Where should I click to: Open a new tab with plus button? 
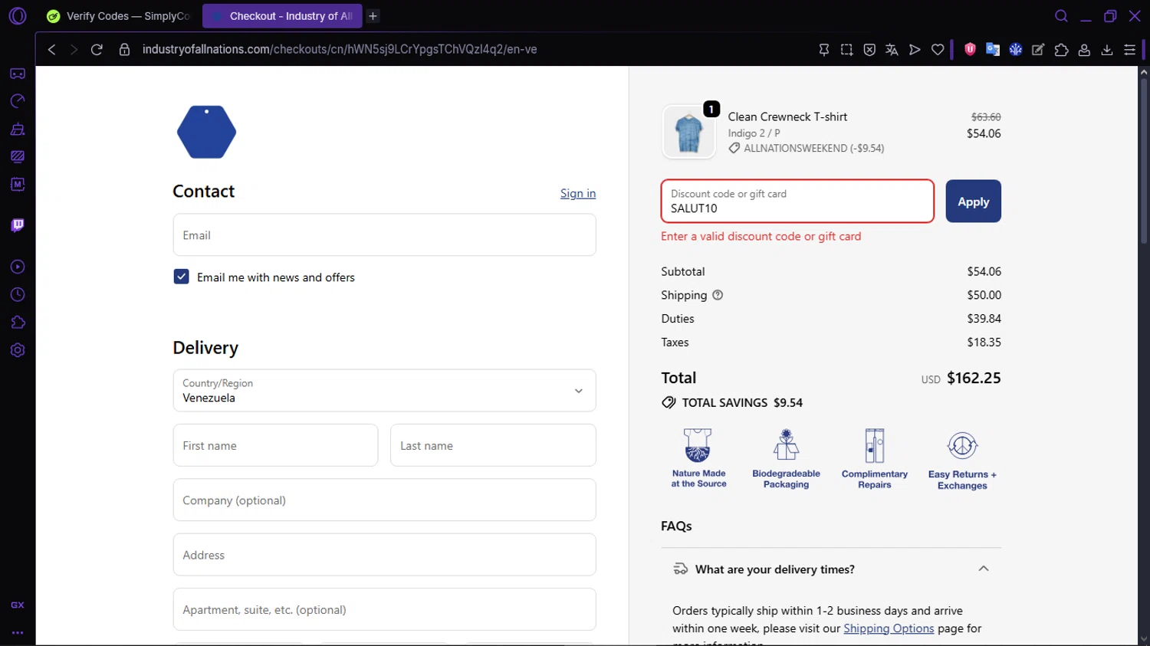click(x=373, y=16)
